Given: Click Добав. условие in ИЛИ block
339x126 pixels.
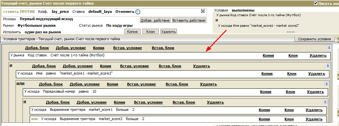Looking at the screenshot, I should pyautogui.click(x=85, y=84).
